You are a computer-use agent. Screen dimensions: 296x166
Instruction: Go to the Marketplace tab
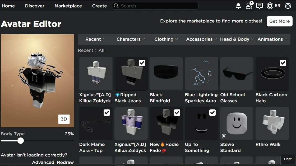(x=68, y=6)
